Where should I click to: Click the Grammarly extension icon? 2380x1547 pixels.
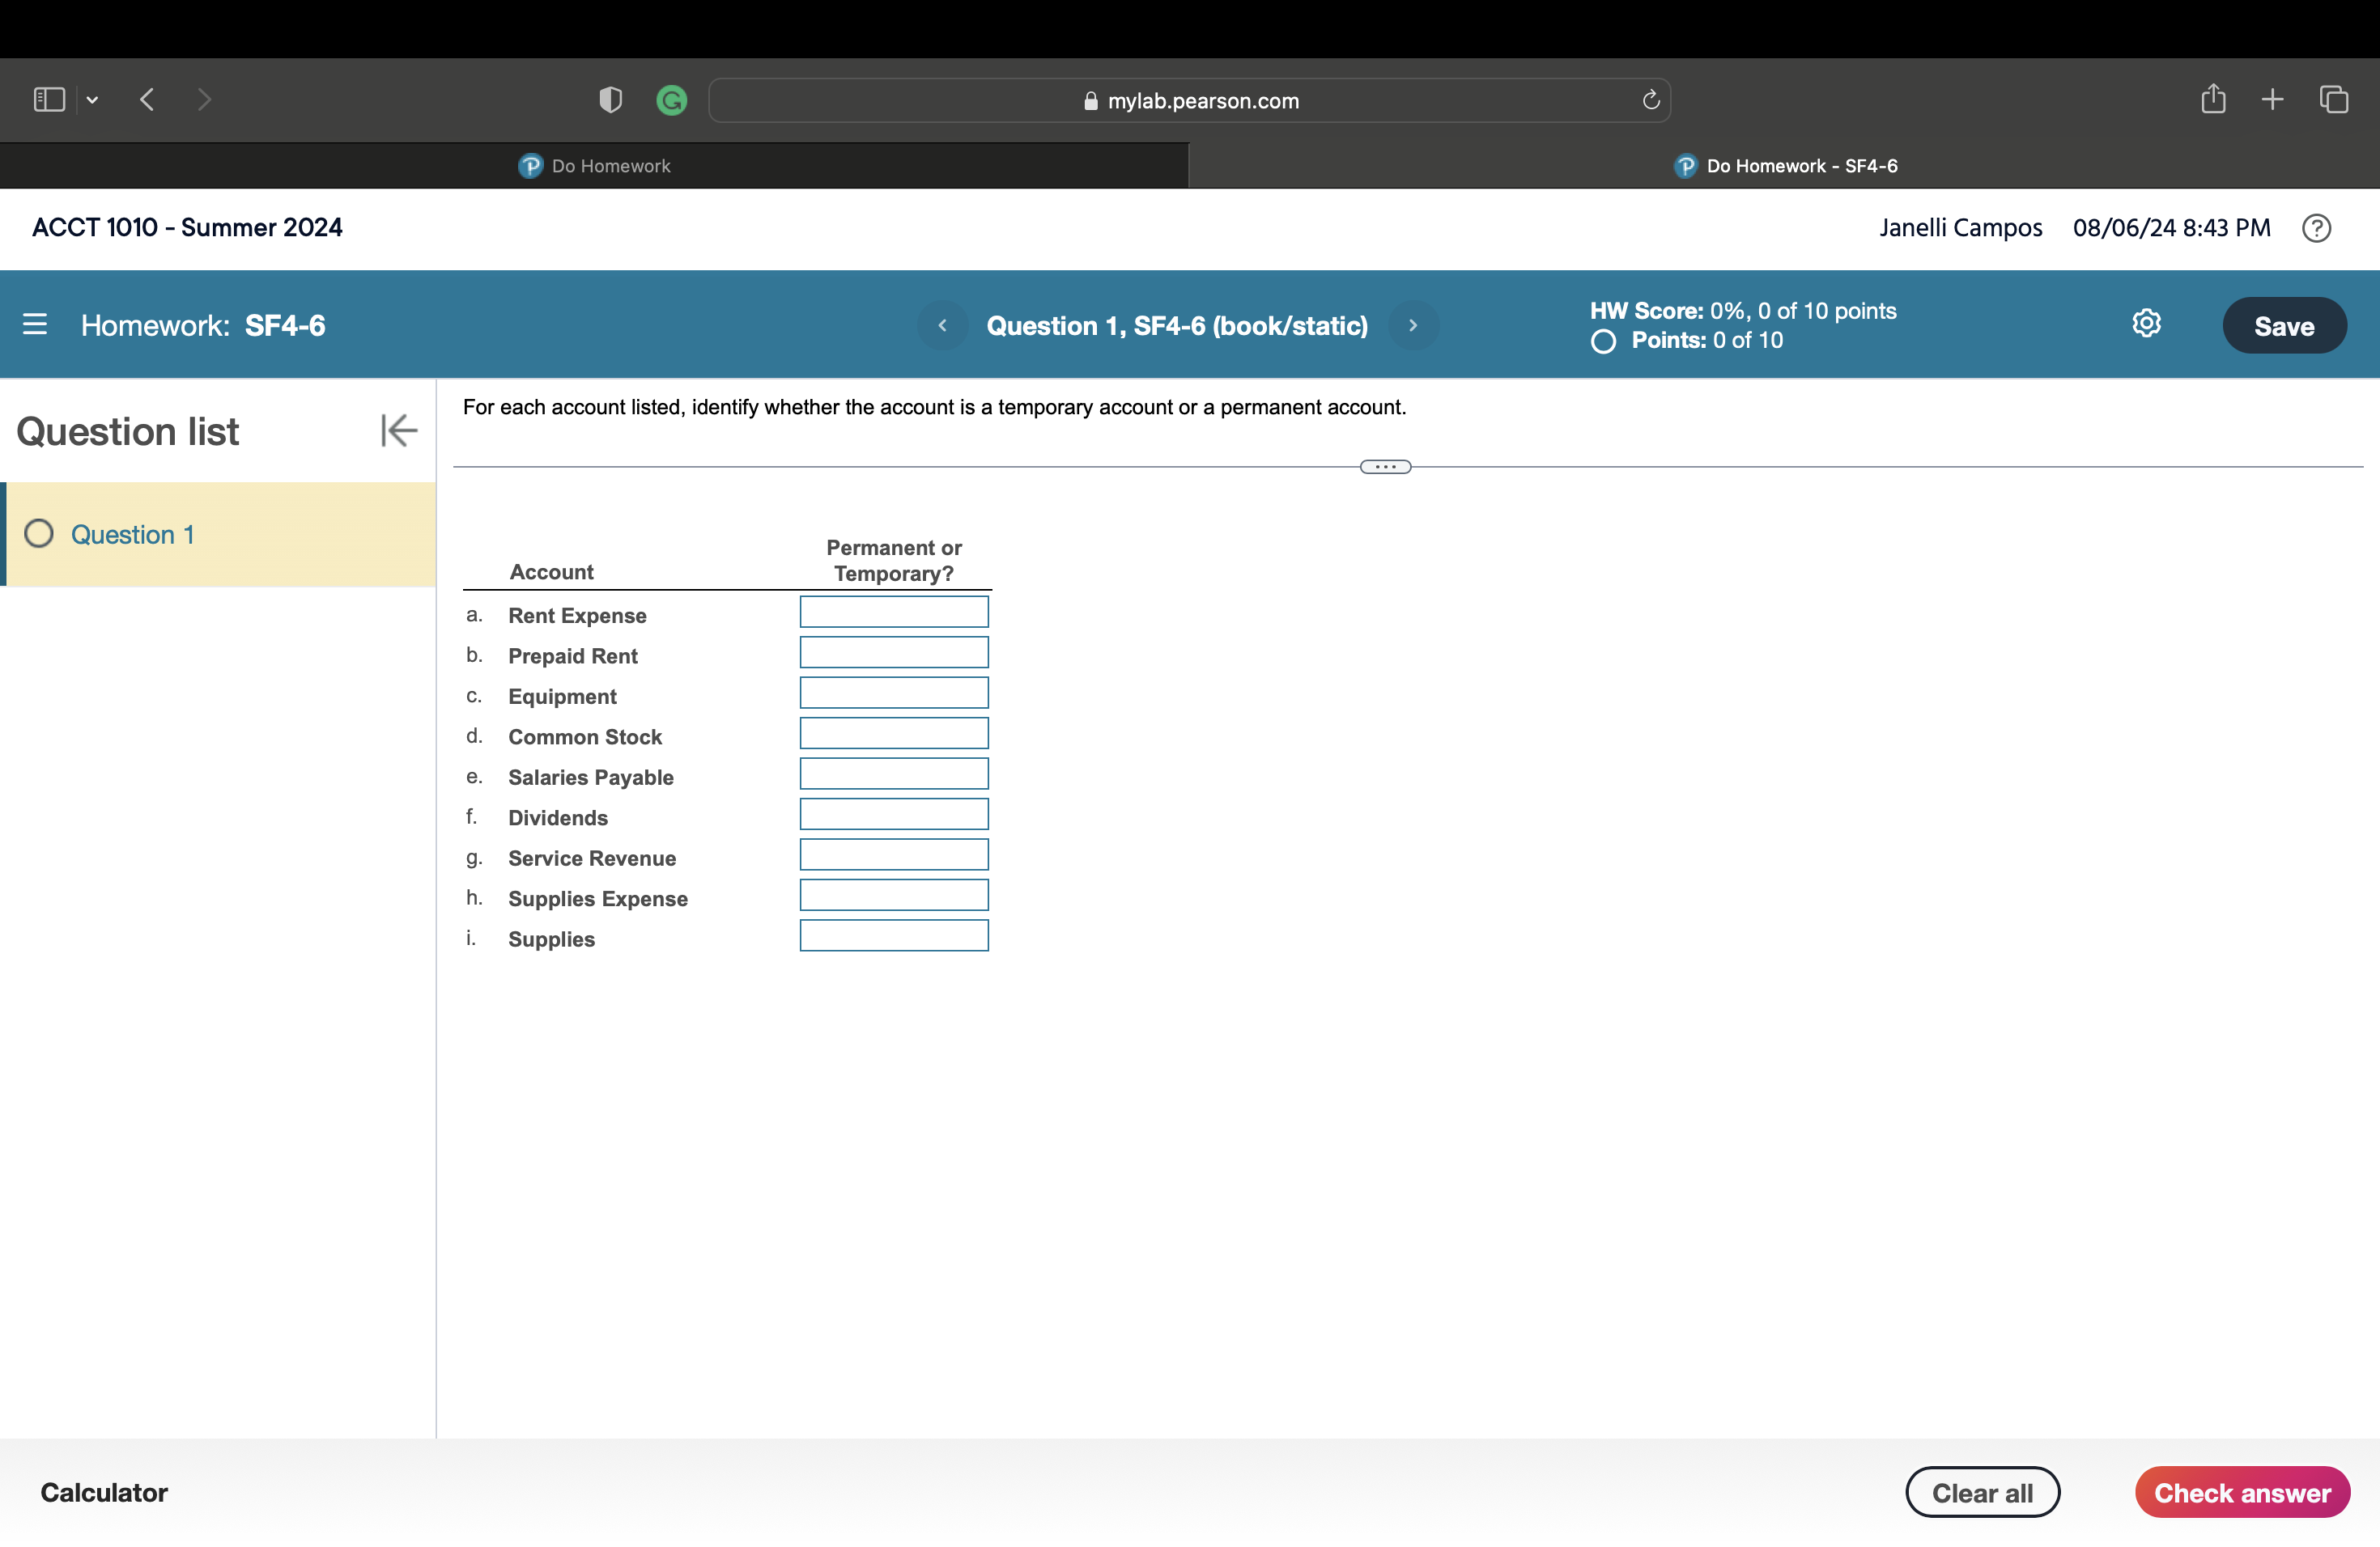point(671,100)
